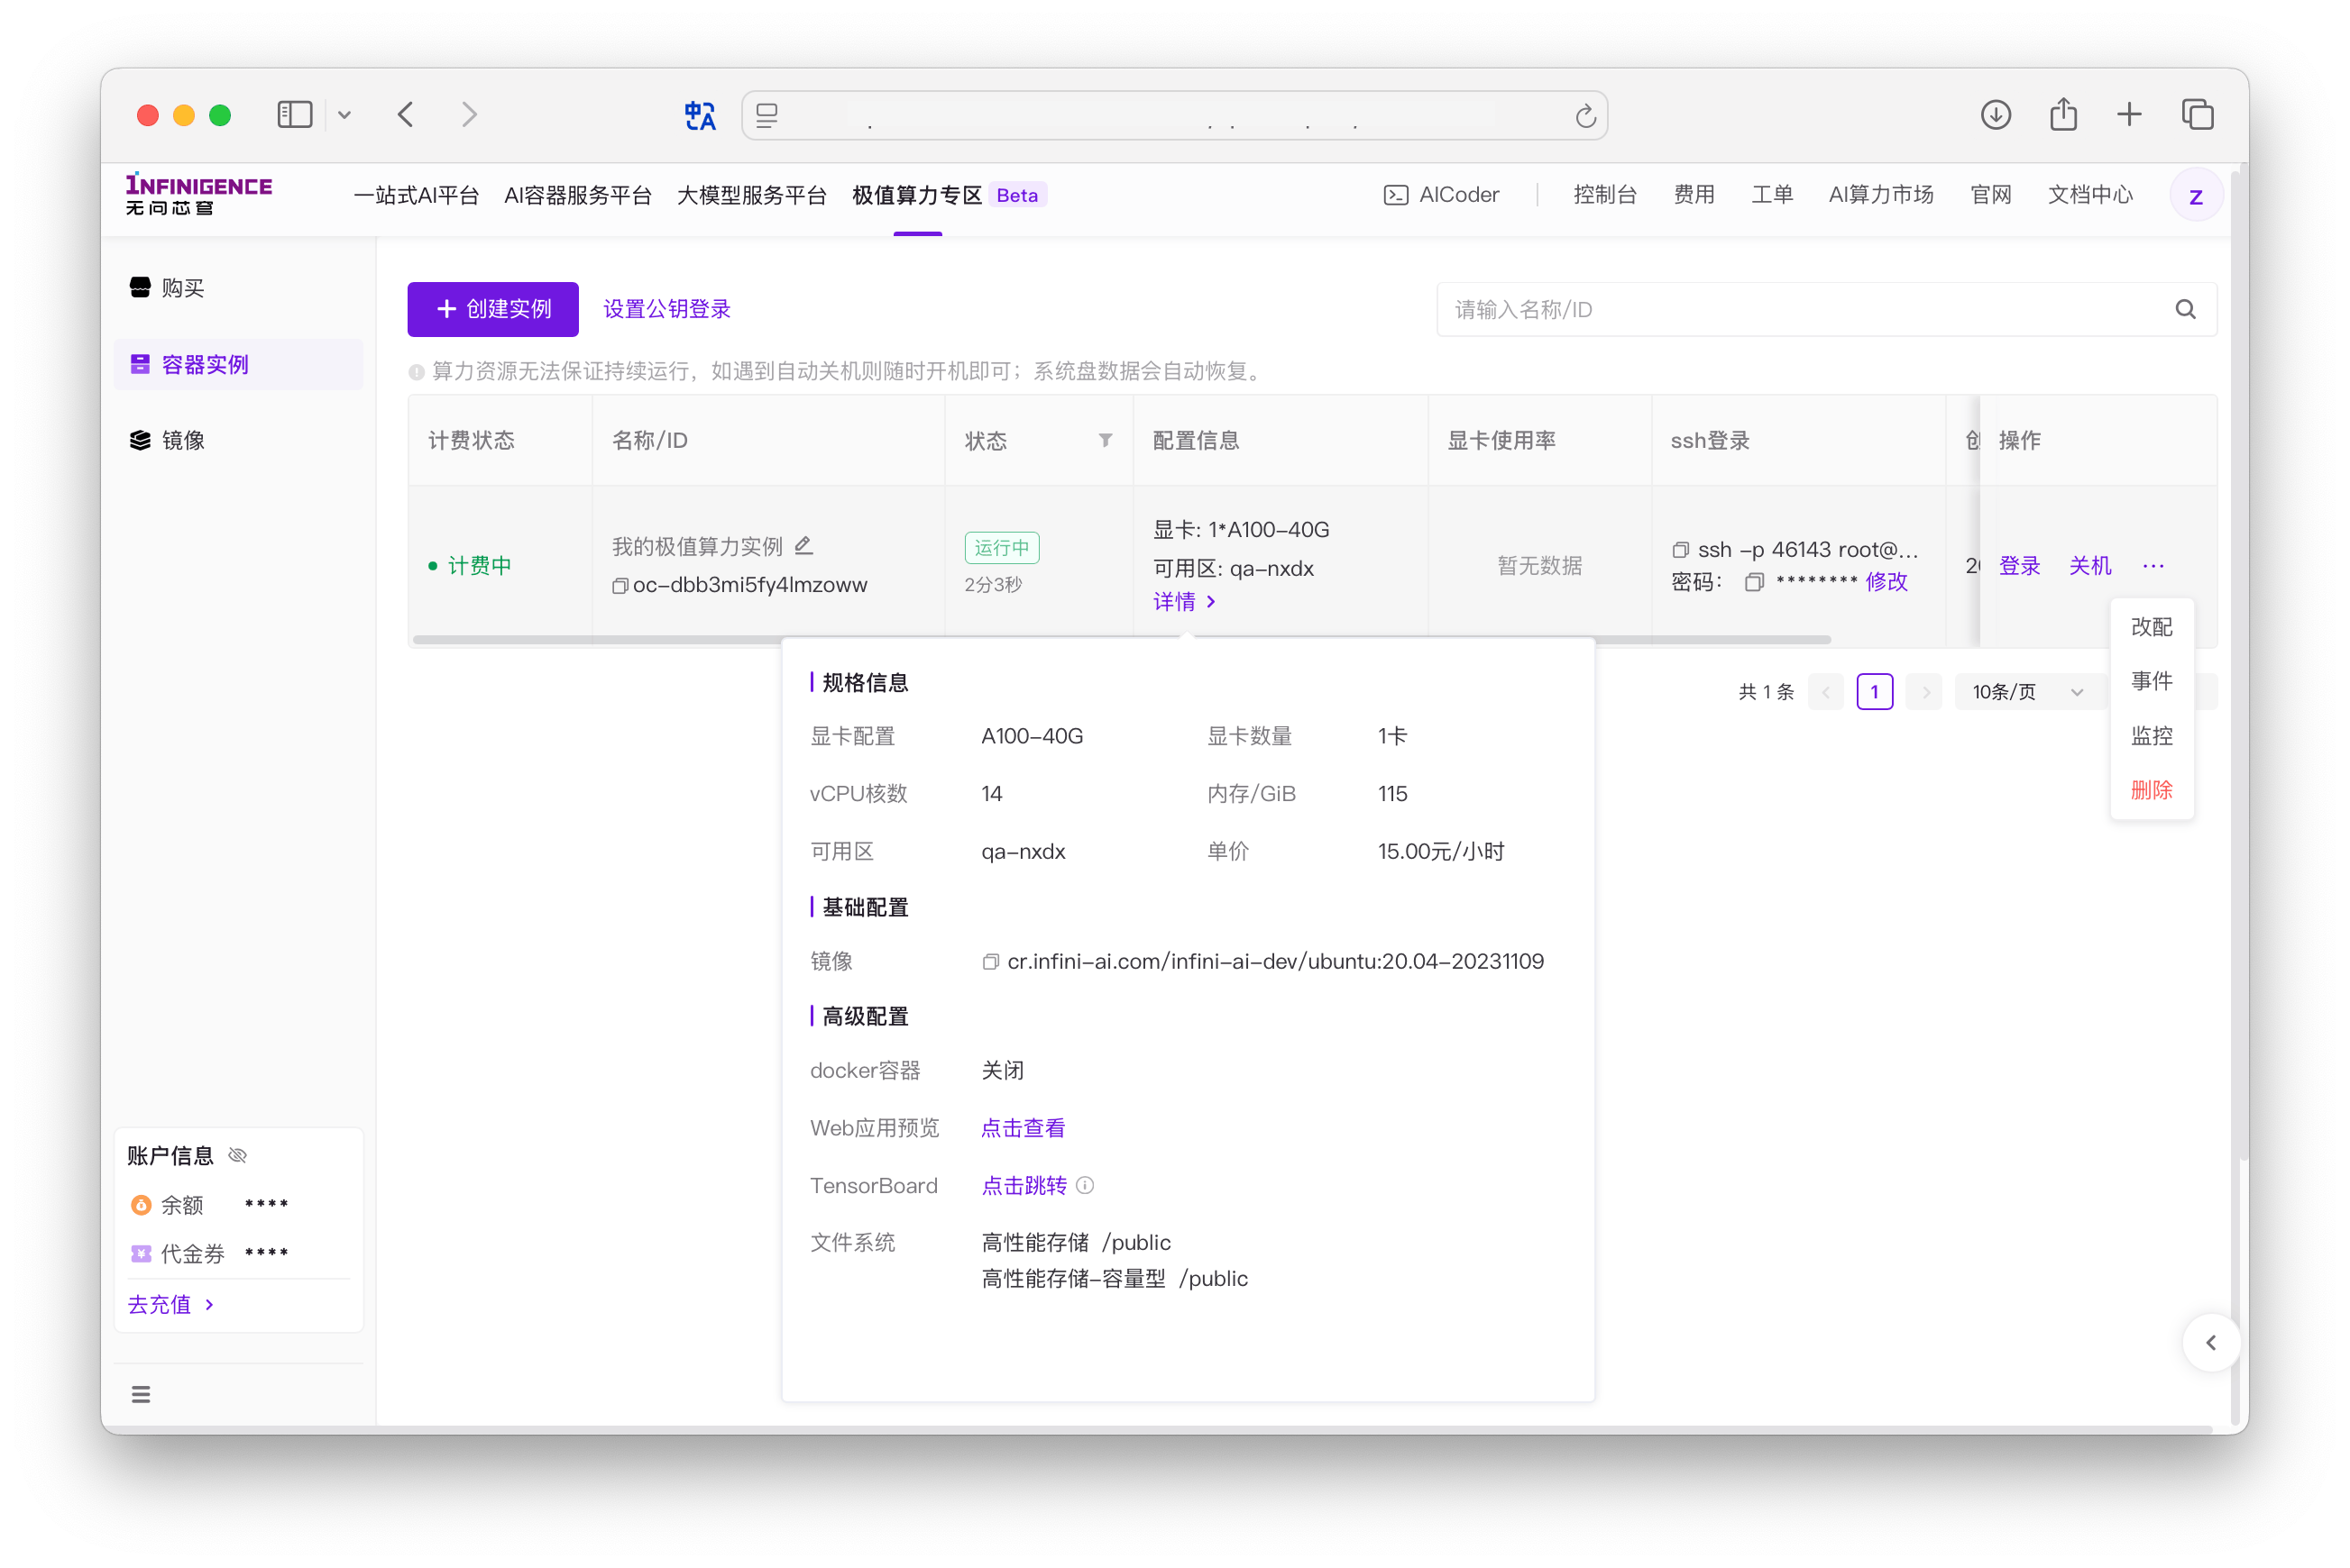Click 登录 in the operations column
The image size is (2350, 1568).
click(2019, 566)
